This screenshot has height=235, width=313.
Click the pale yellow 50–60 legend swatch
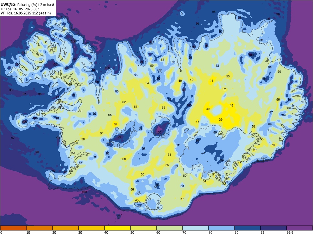143,228
